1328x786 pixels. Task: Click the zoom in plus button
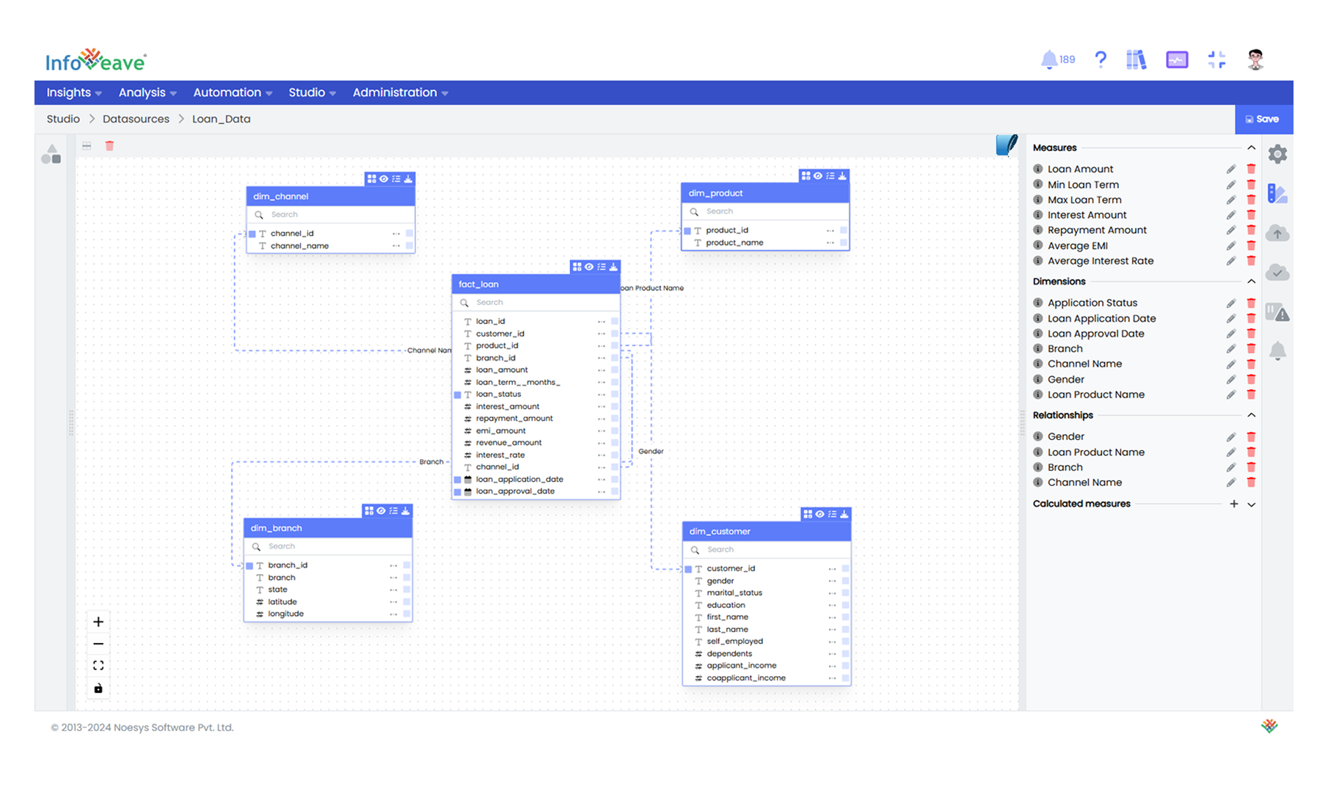coord(98,622)
